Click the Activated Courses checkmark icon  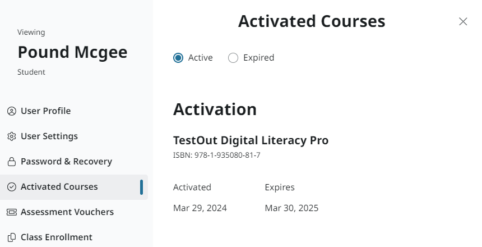coord(11,187)
